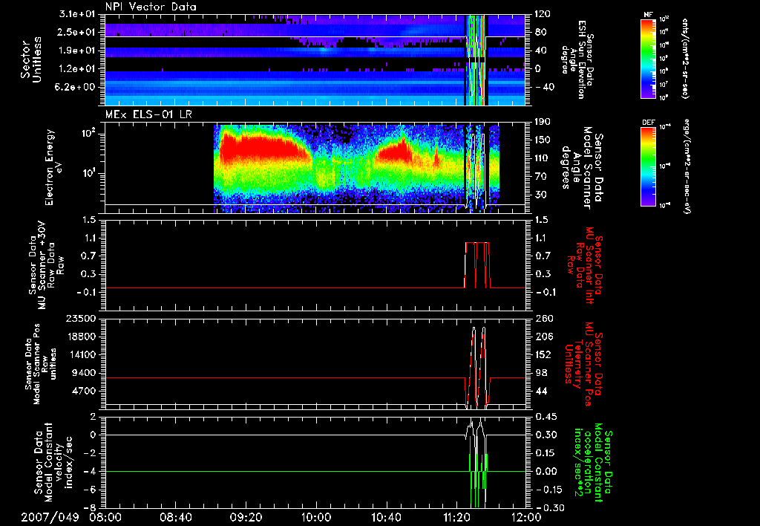Click the '12:00' time axis label
760x526 pixels.
[x=527, y=517]
